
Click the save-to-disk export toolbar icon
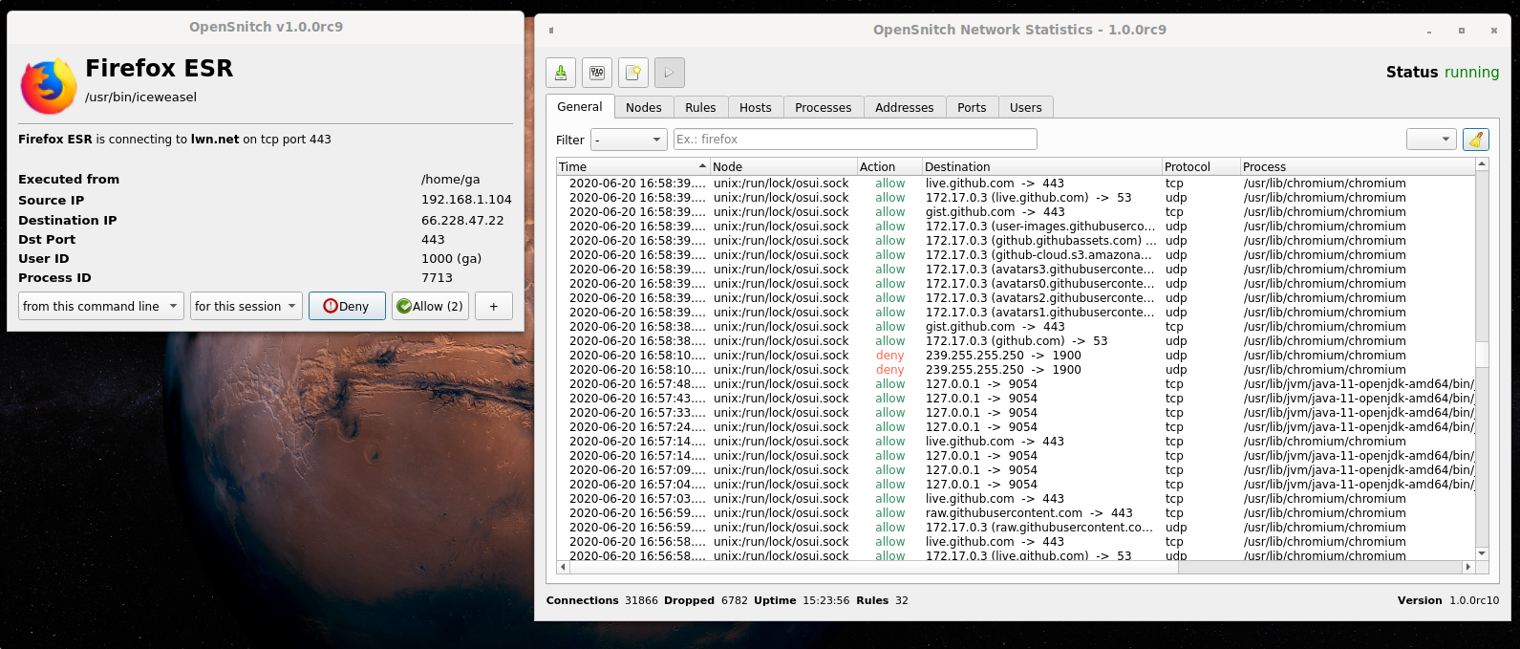click(x=561, y=73)
